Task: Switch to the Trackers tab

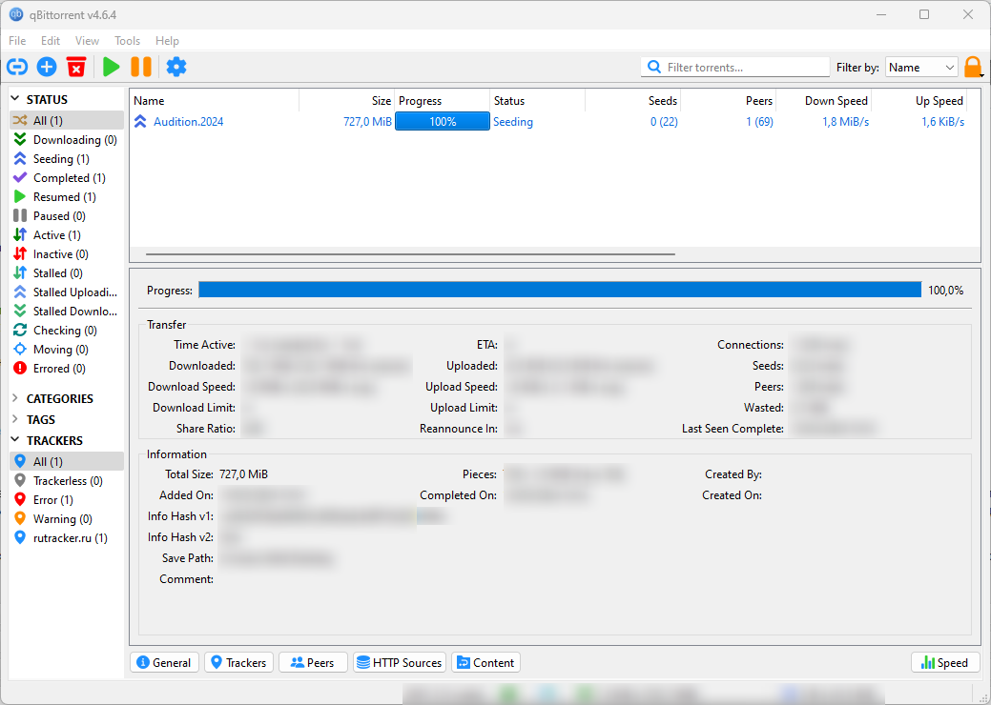Action: coord(238,663)
